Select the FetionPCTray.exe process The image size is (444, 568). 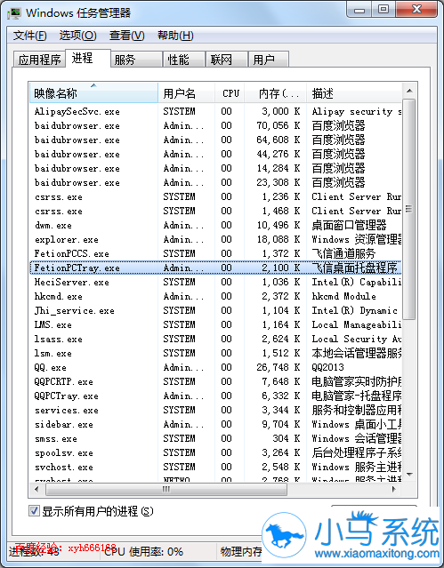coord(215,268)
